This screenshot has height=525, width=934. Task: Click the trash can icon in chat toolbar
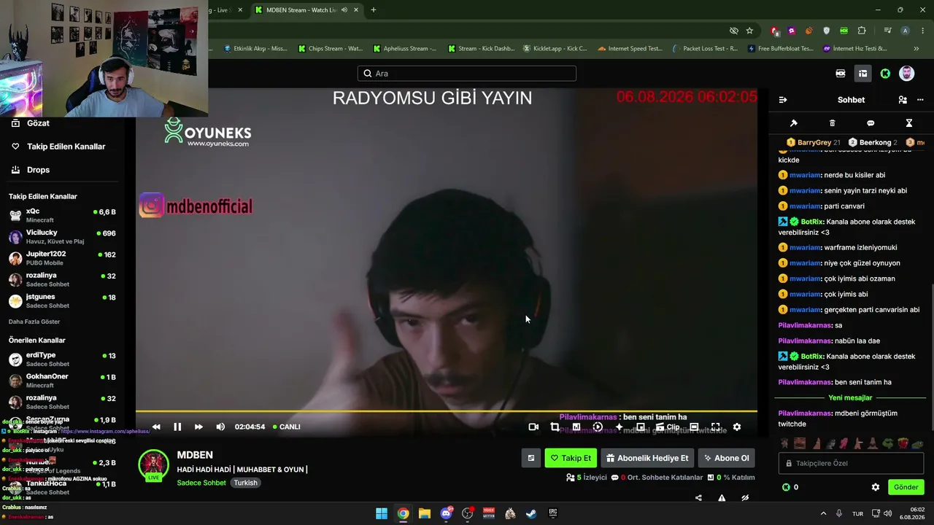pyautogui.click(x=833, y=123)
